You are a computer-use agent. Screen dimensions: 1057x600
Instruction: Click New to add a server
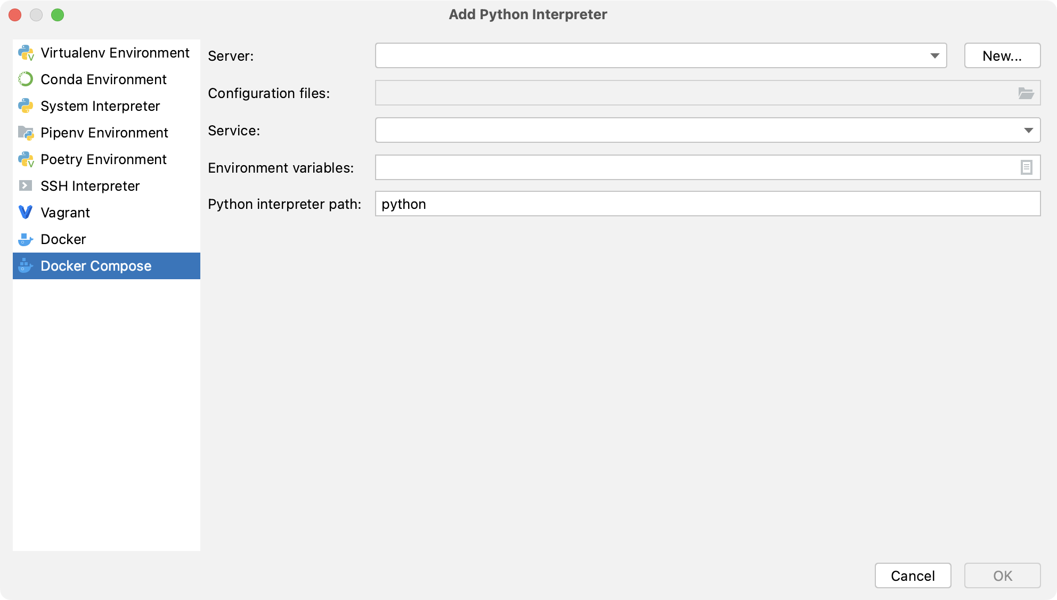tap(1002, 55)
